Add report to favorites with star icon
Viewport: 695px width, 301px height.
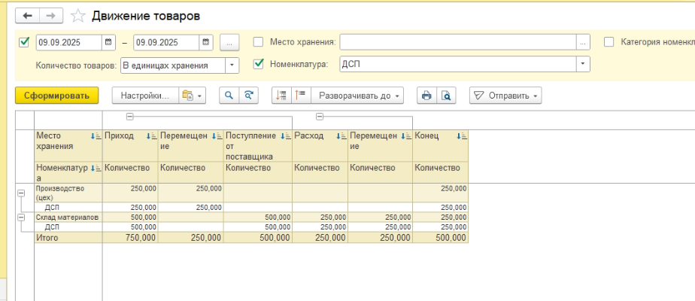coord(78,17)
